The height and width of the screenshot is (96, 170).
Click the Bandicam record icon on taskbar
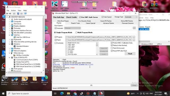(88, 94)
